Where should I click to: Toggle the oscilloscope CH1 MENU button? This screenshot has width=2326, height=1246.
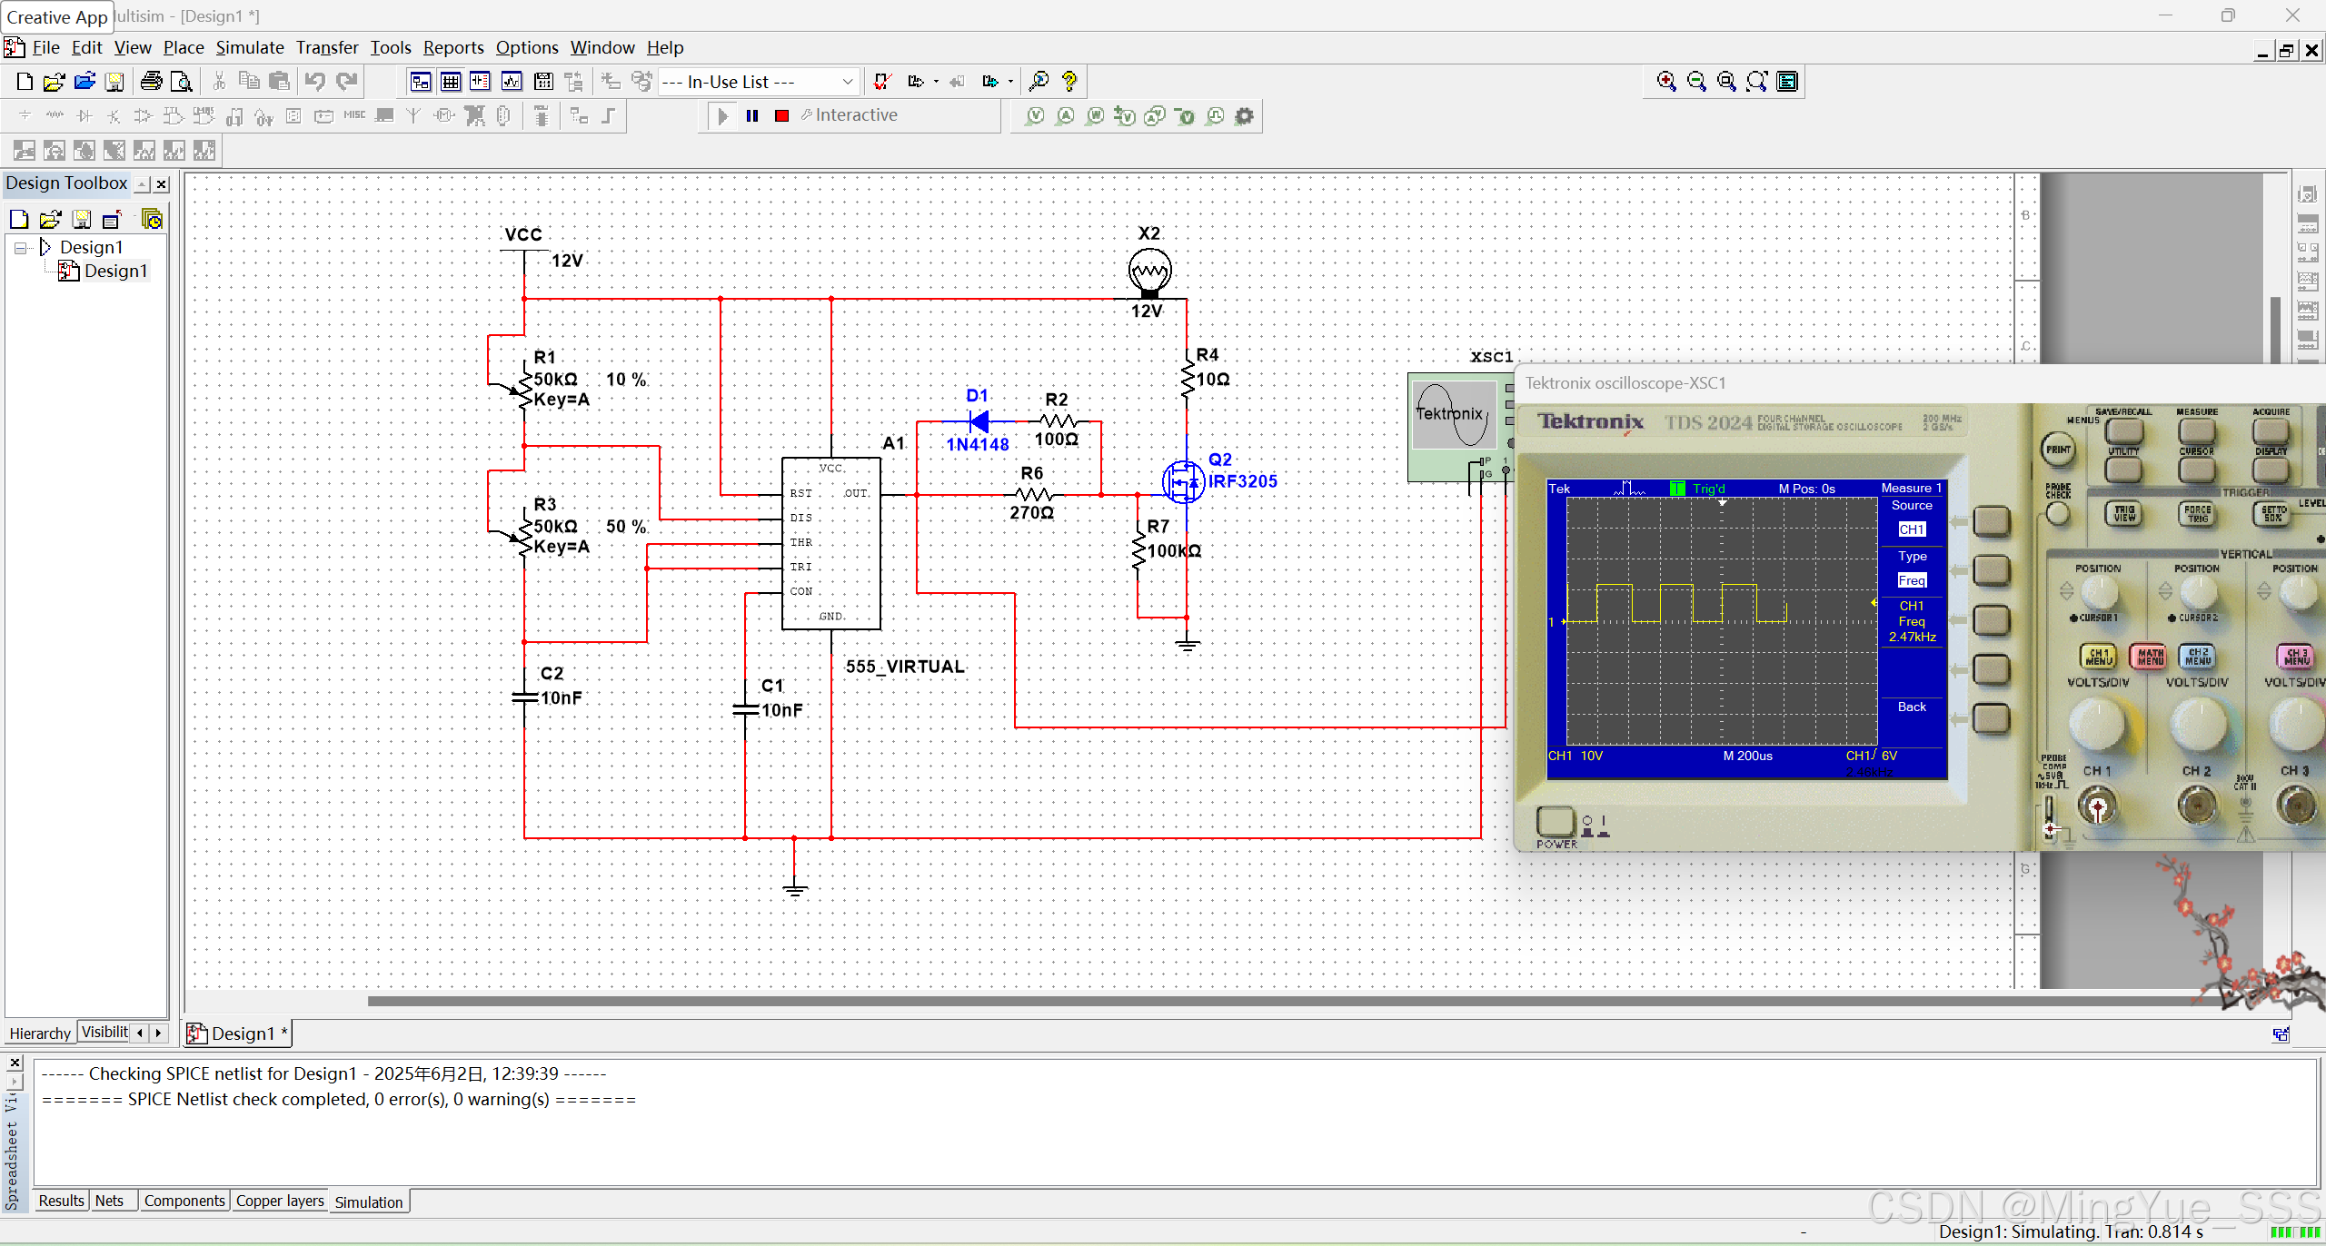pos(2098,656)
